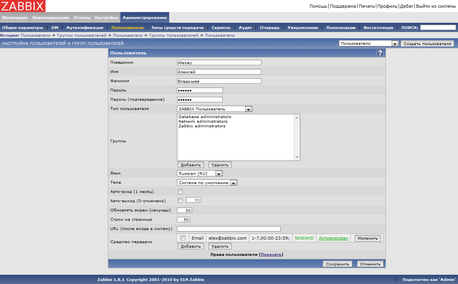Image resolution: width=458 pixels, height=284 pixels.
Task: Click the Отменить button
Action: pyautogui.click(x=370, y=264)
